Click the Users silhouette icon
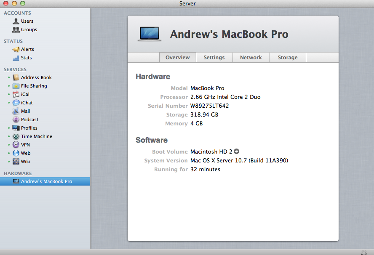This screenshot has width=374, height=255. pyautogui.click(x=16, y=21)
